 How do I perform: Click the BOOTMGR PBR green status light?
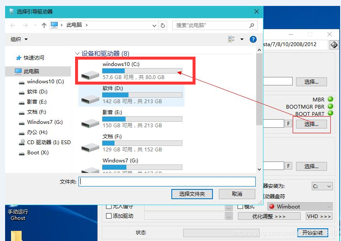pyautogui.click(x=330, y=107)
